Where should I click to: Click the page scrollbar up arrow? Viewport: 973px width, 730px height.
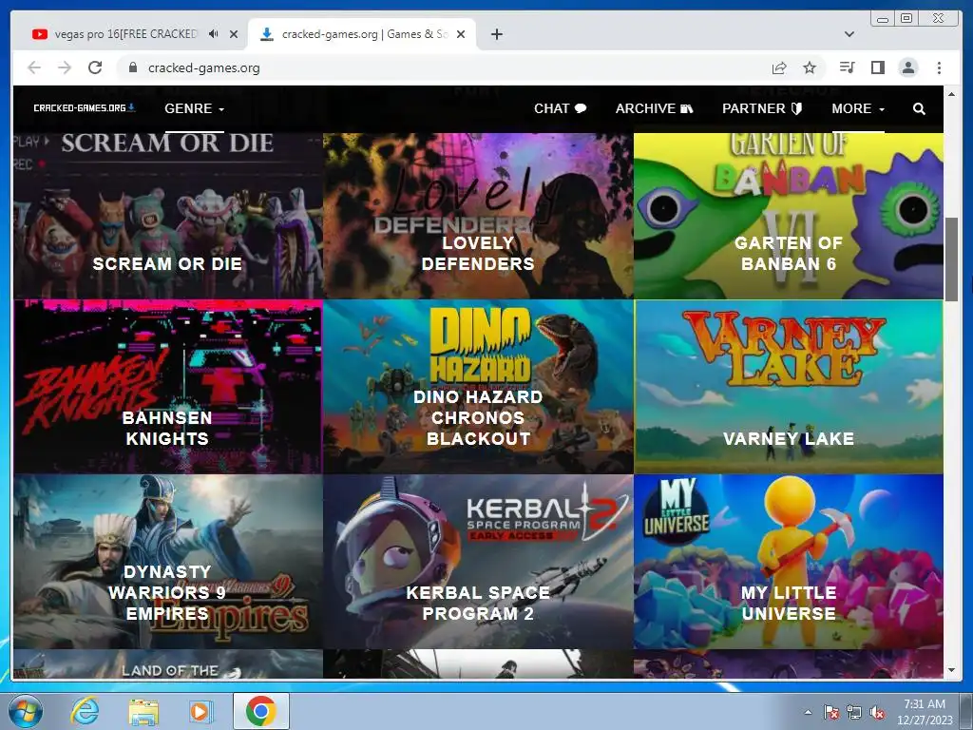pos(951,94)
